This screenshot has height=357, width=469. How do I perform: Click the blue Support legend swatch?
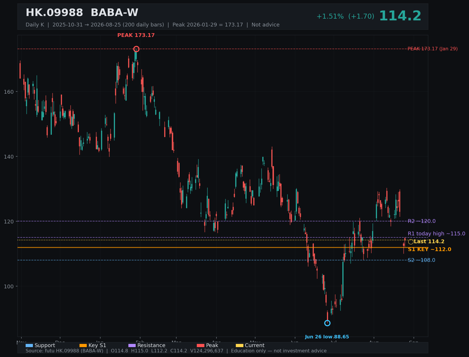coord(29,345)
